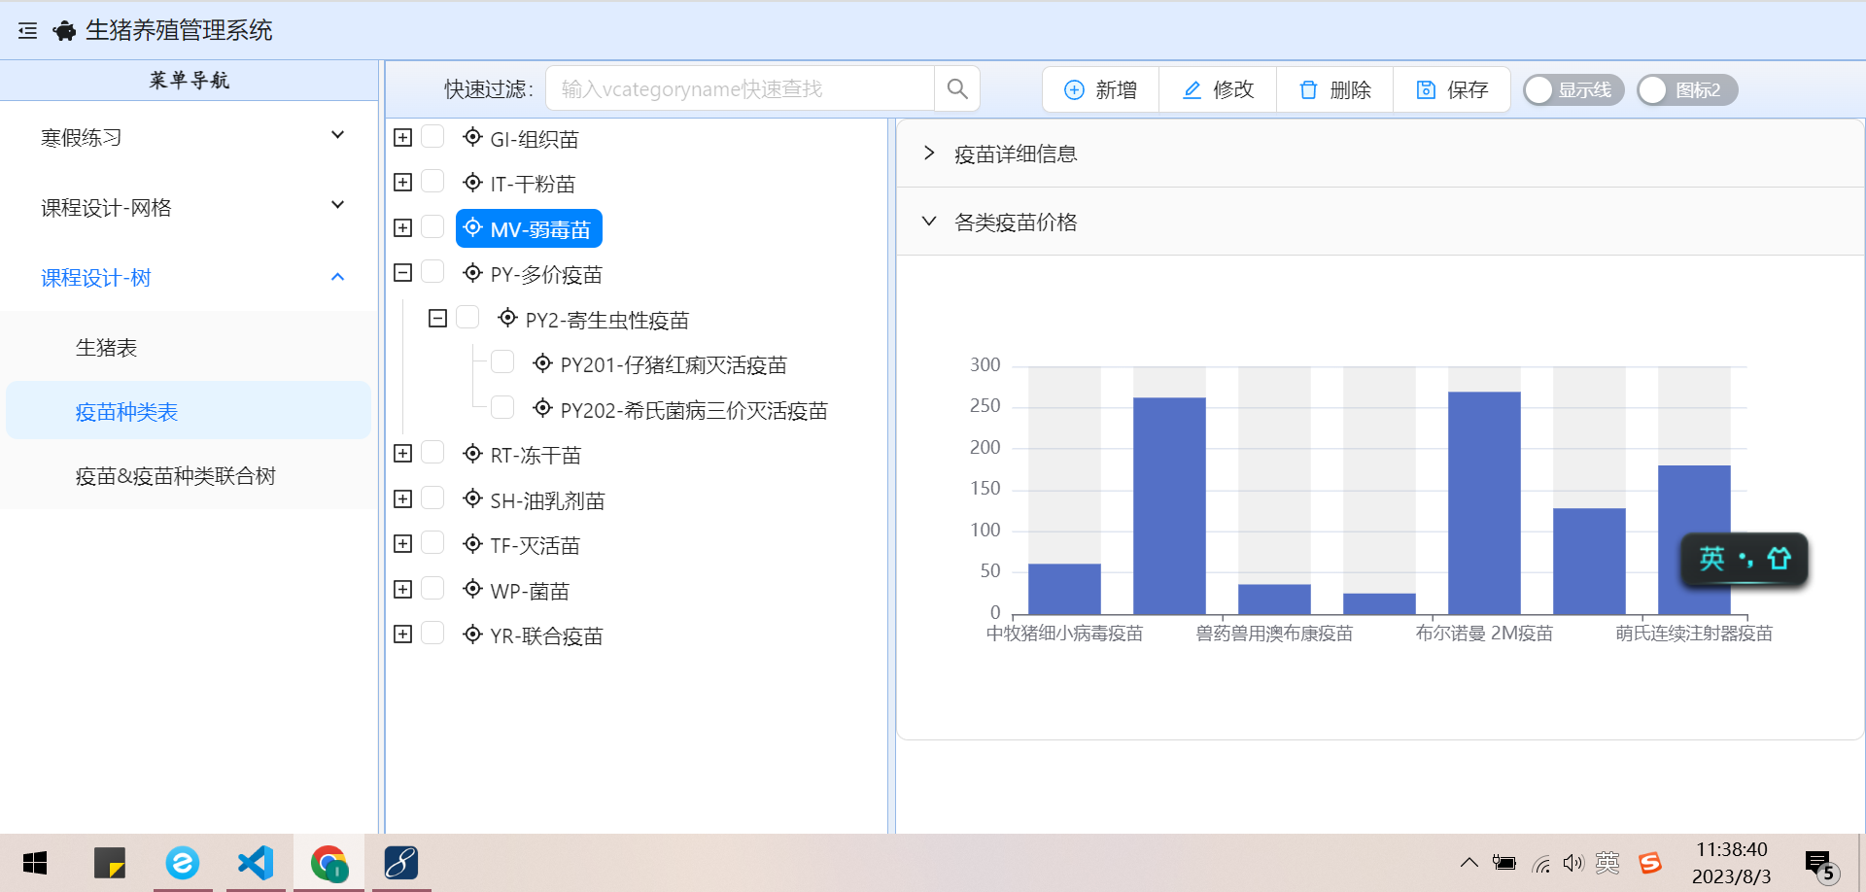1866x892 pixels.
Task: Collapse the 各类疫苗价格 panel
Action: pyautogui.click(x=1380, y=222)
